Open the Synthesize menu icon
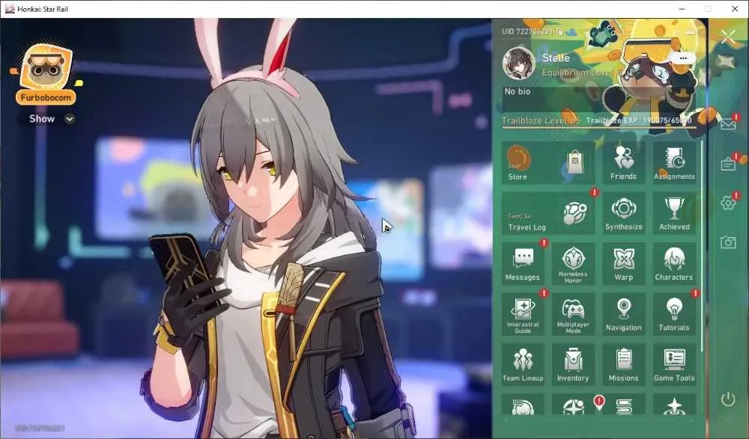749x439 pixels. click(623, 213)
